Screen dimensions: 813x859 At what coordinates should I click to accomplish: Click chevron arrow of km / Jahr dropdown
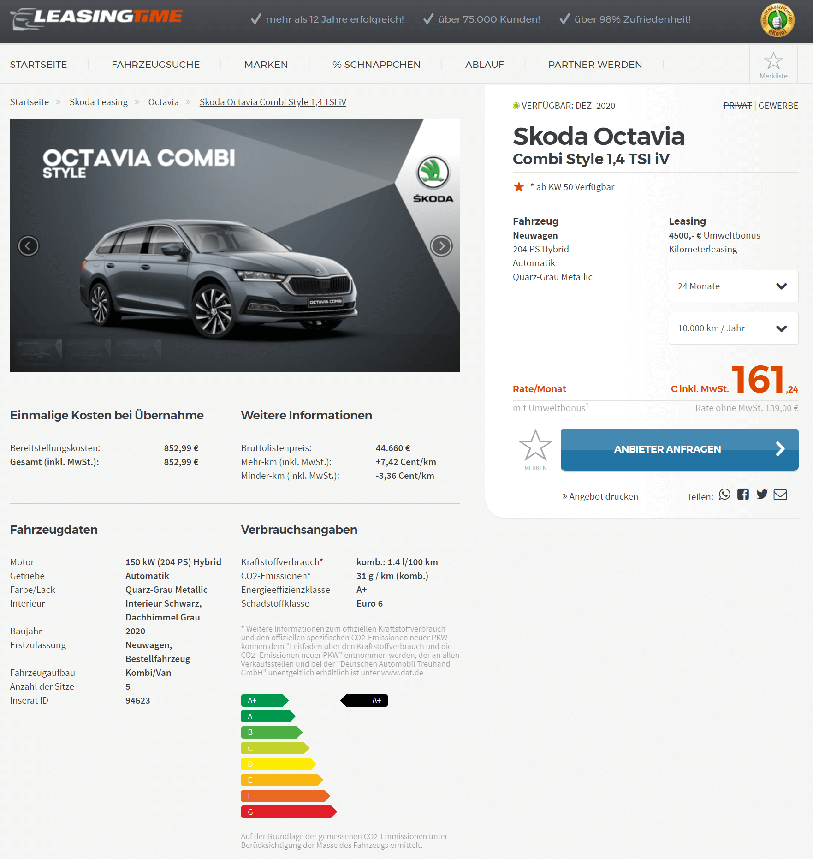point(782,328)
